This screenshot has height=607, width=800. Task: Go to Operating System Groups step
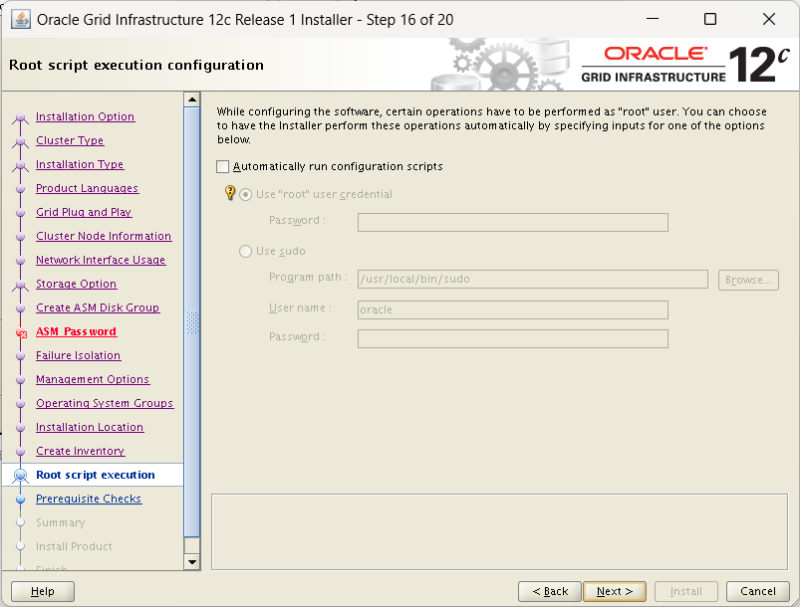[105, 403]
